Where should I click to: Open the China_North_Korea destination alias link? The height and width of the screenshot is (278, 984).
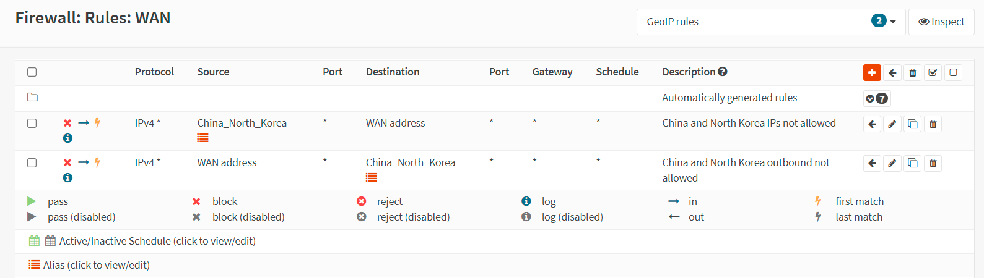(x=410, y=162)
